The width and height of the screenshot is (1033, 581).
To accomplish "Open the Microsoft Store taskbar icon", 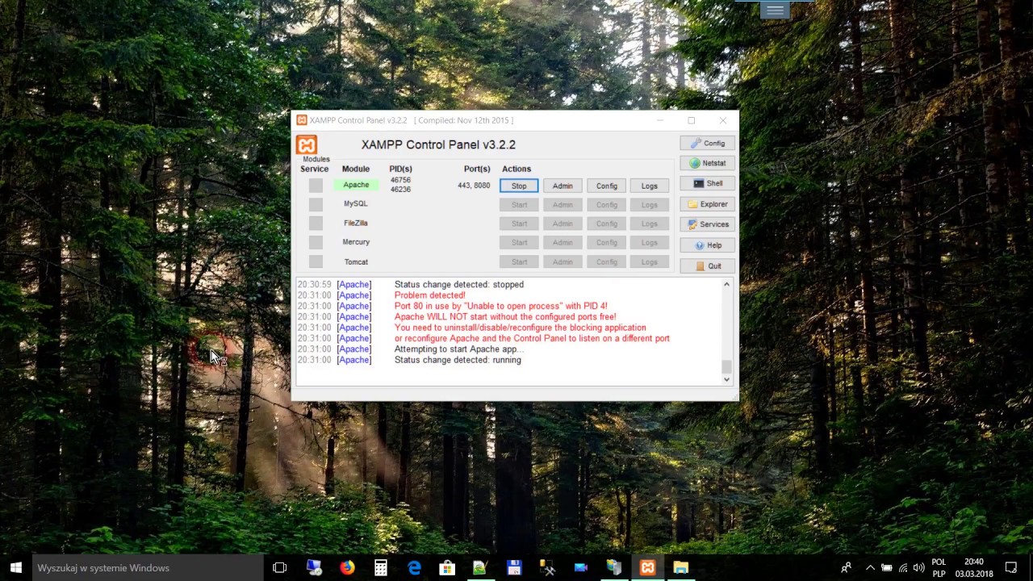I will [x=447, y=568].
